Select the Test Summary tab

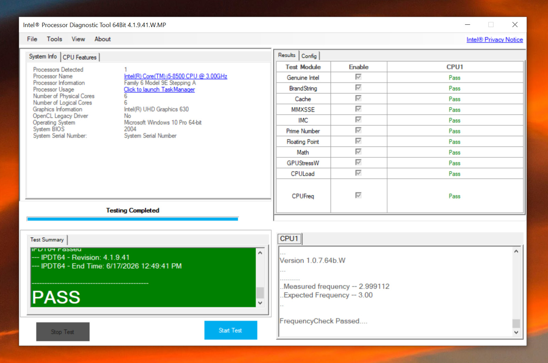pos(47,240)
